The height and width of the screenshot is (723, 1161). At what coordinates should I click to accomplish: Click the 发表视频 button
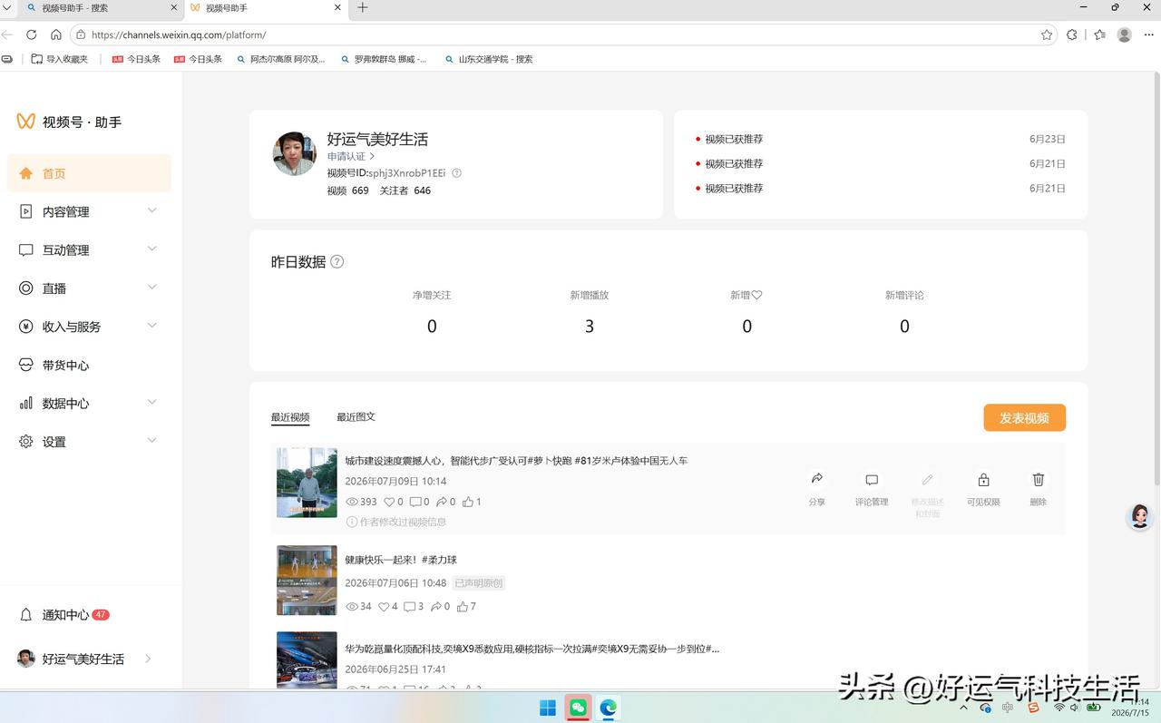point(1024,418)
